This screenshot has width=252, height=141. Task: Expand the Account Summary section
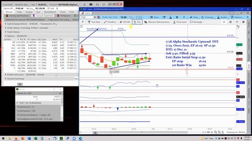6,79
